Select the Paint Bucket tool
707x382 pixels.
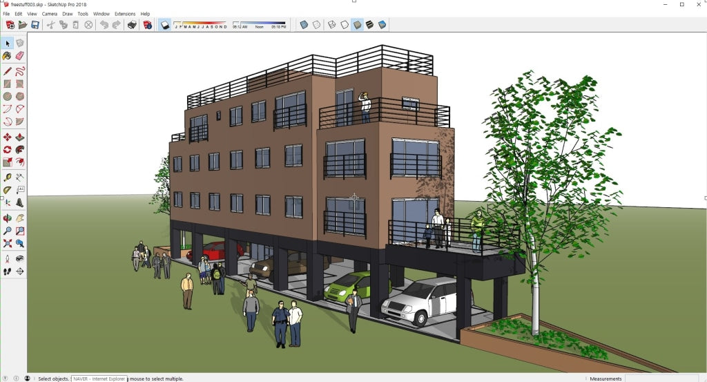pyautogui.click(x=7, y=56)
